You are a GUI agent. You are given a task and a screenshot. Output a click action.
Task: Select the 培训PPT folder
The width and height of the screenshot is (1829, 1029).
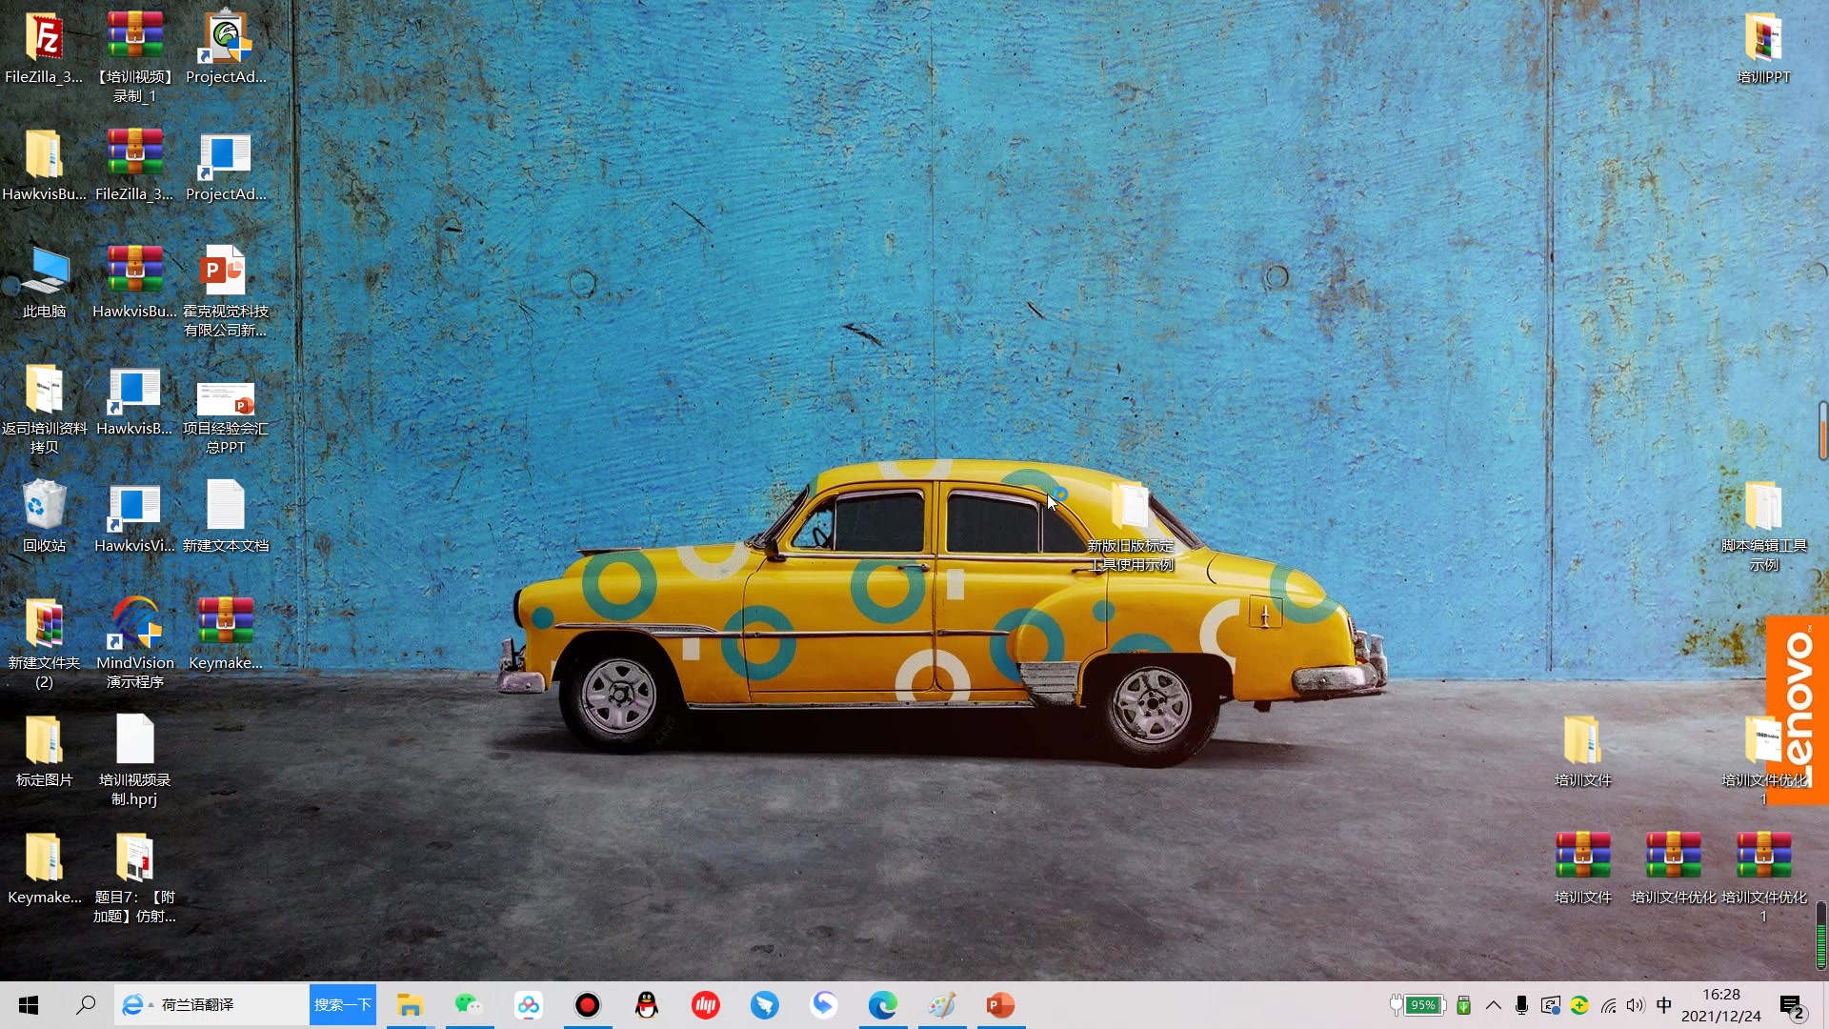(1763, 38)
